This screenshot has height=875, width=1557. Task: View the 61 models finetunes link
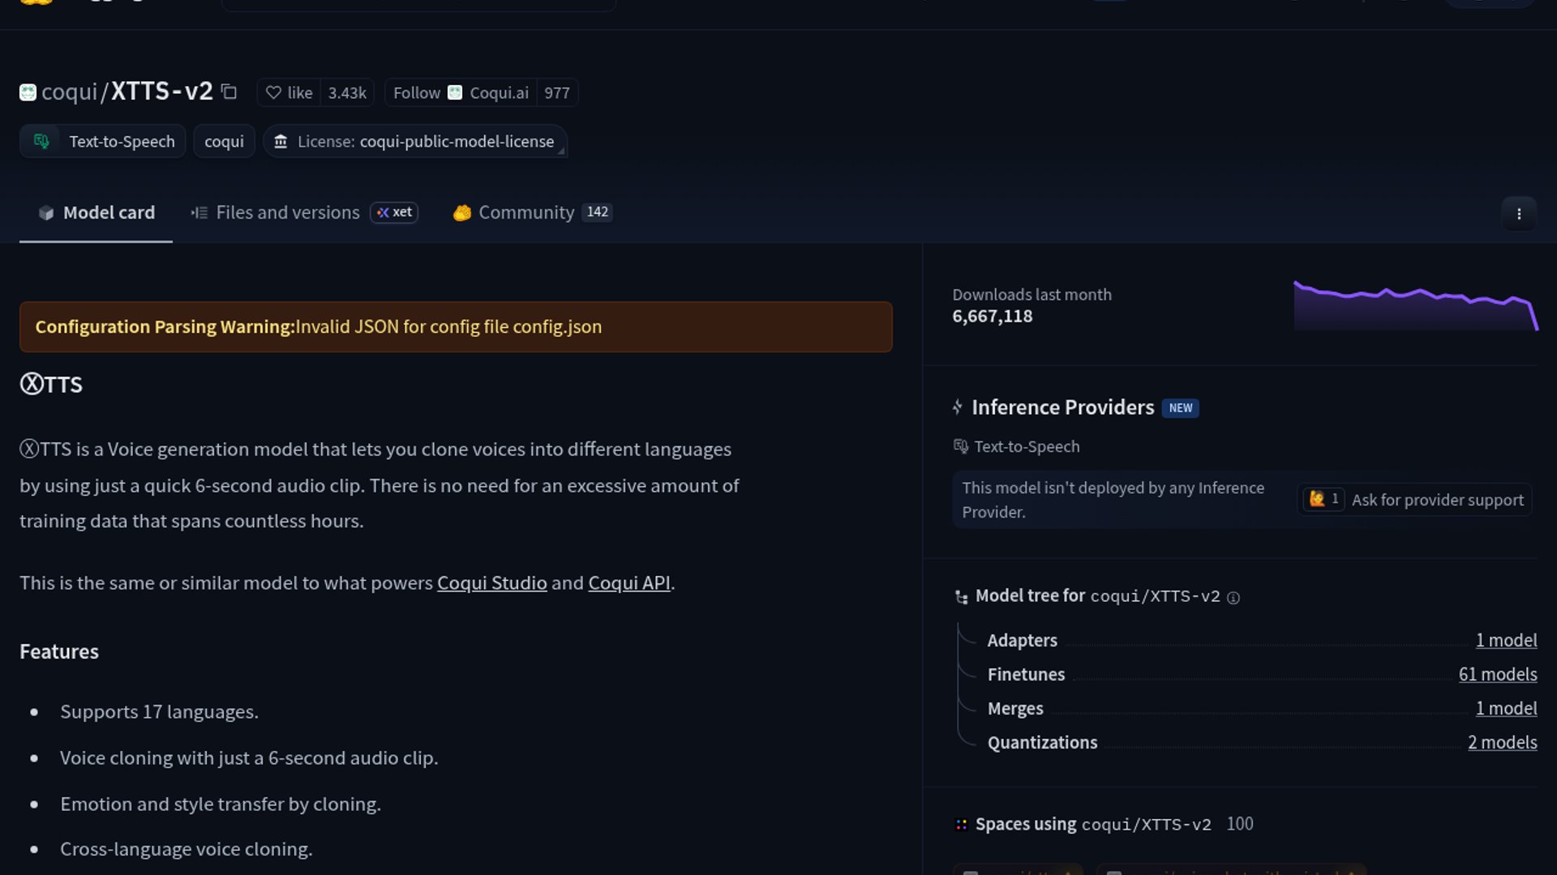click(x=1497, y=674)
